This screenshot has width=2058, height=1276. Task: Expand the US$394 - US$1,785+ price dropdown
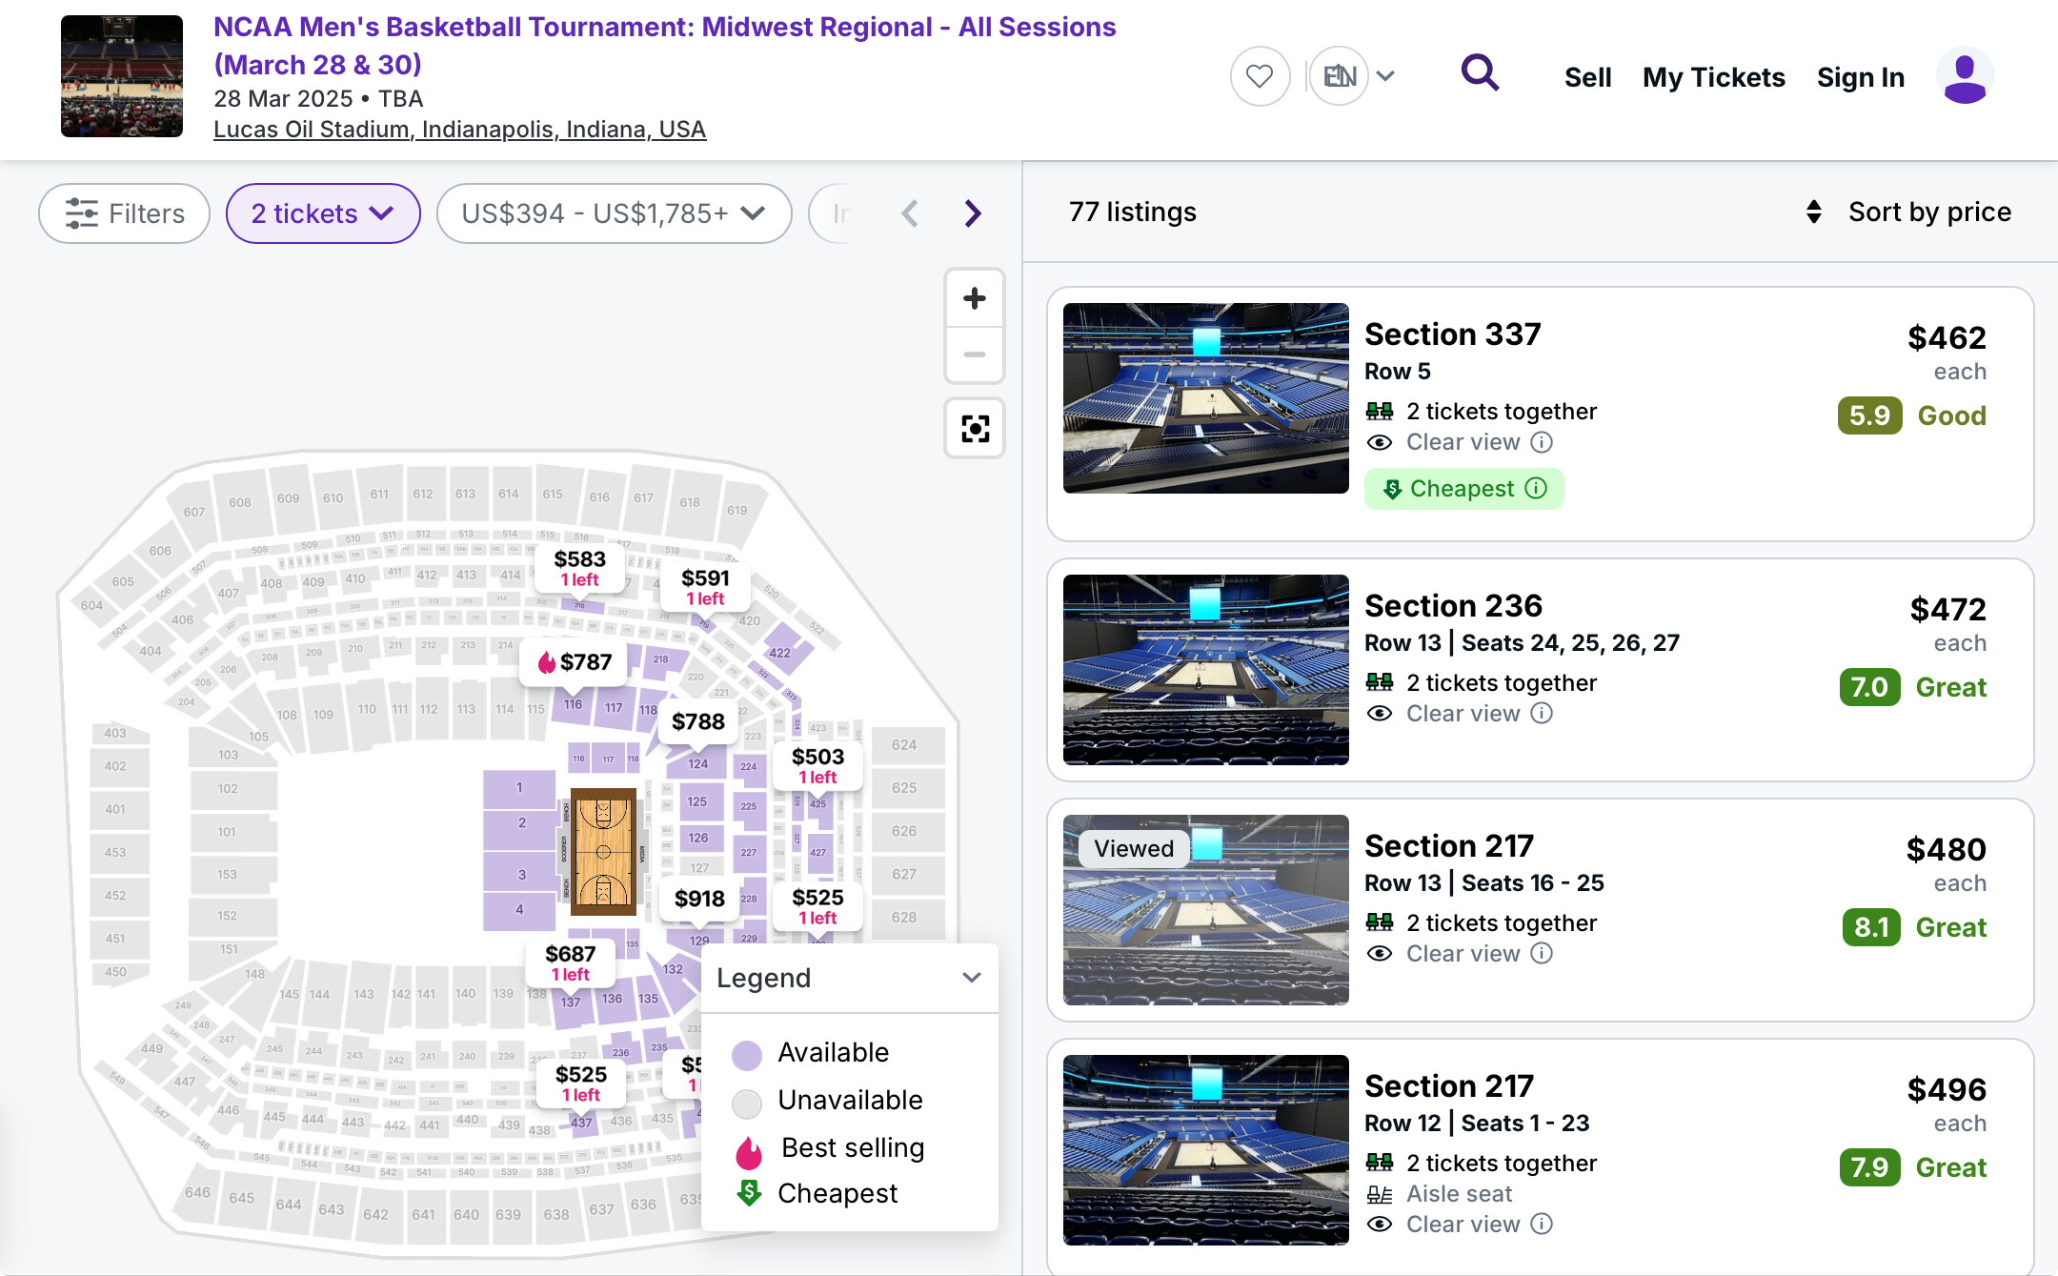pos(614,213)
